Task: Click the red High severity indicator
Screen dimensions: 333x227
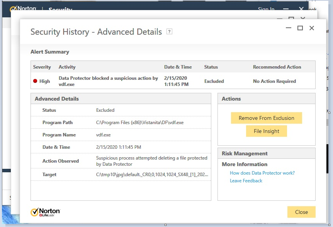Action: coord(35,81)
